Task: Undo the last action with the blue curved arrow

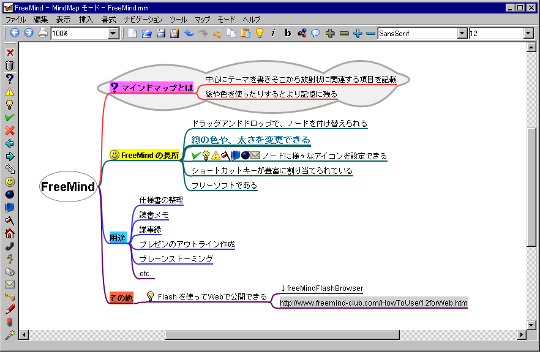Action: (189, 33)
